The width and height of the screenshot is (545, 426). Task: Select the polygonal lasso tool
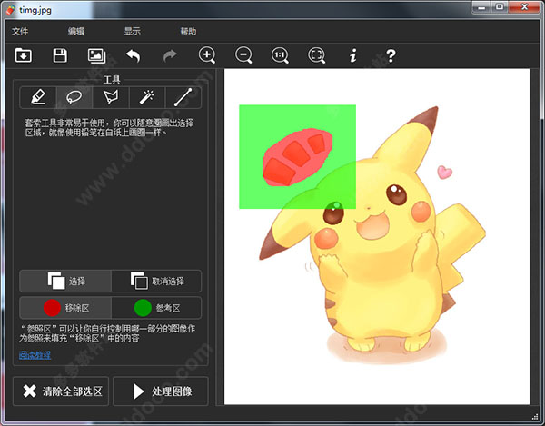[x=111, y=97]
